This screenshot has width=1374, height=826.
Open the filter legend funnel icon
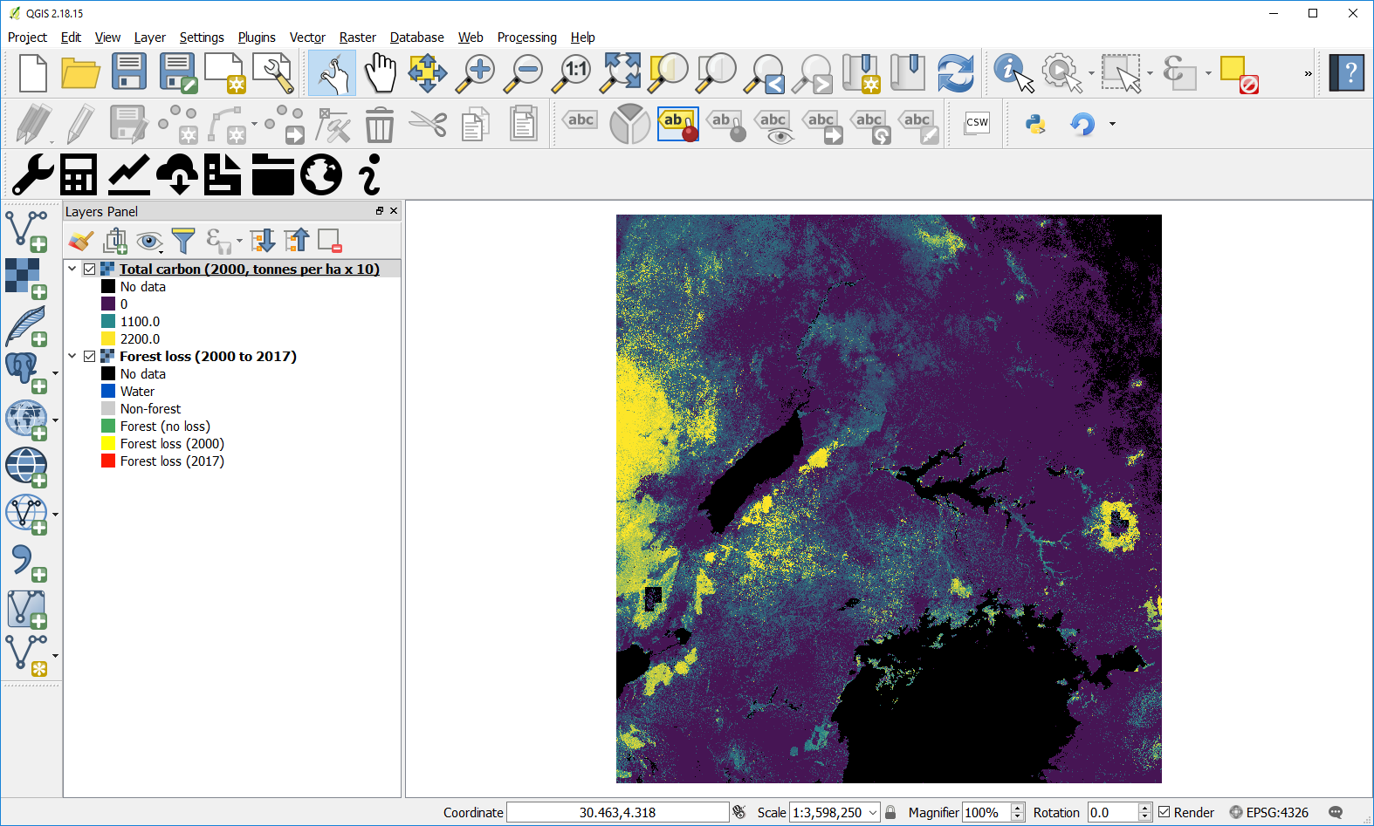coord(183,240)
